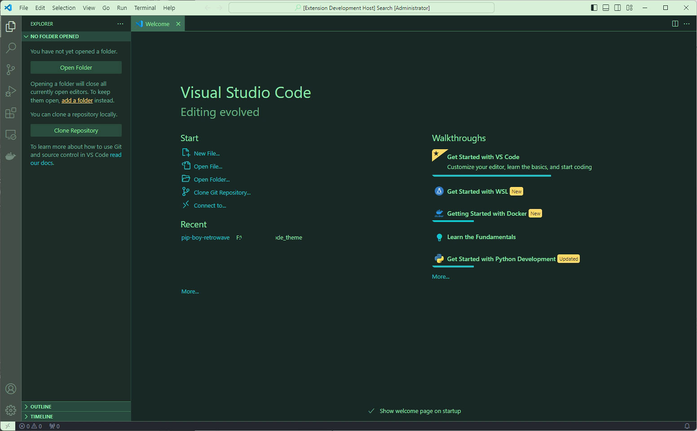Open recent project pip-boy-retrowave

pyautogui.click(x=205, y=237)
